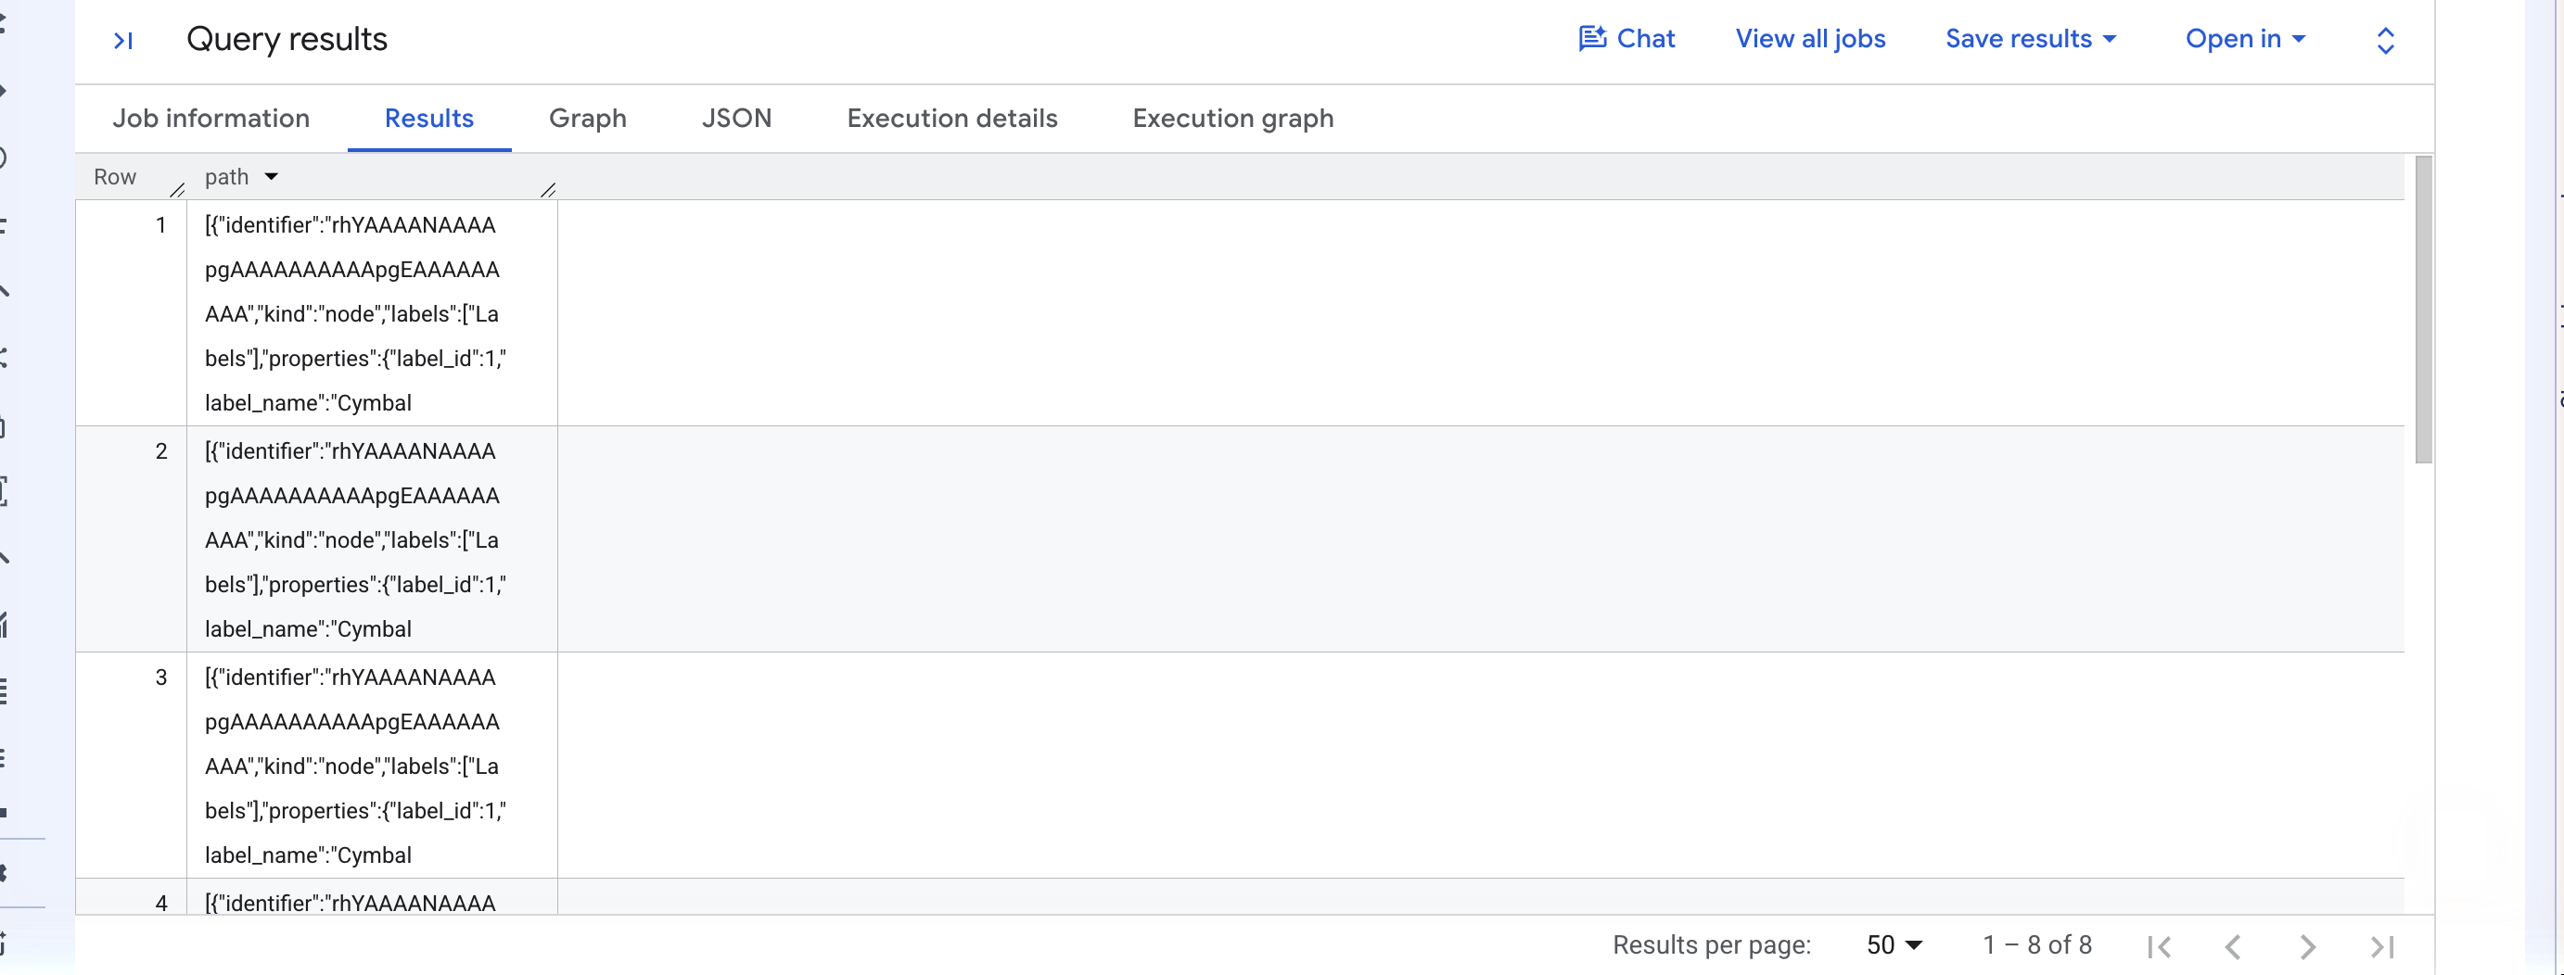
Task: Open the Execution graph tab
Action: (1232, 119)
